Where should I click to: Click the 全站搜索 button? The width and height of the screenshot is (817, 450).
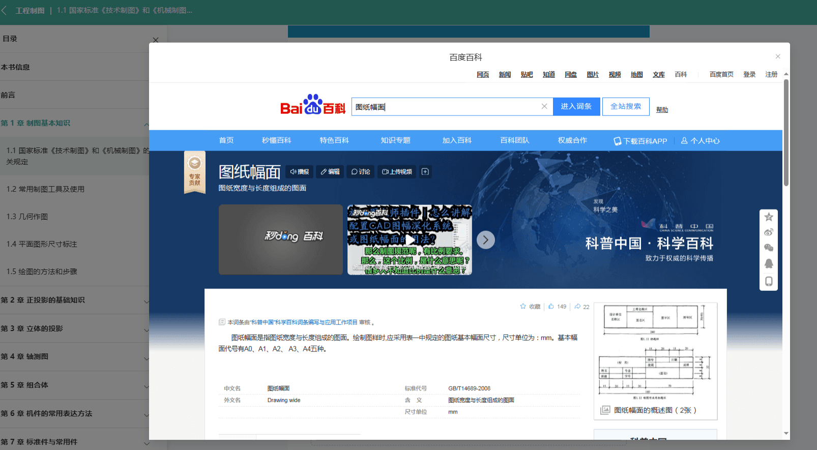[626, 106]
